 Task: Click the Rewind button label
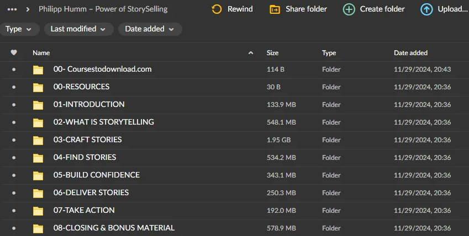(240, 9)
